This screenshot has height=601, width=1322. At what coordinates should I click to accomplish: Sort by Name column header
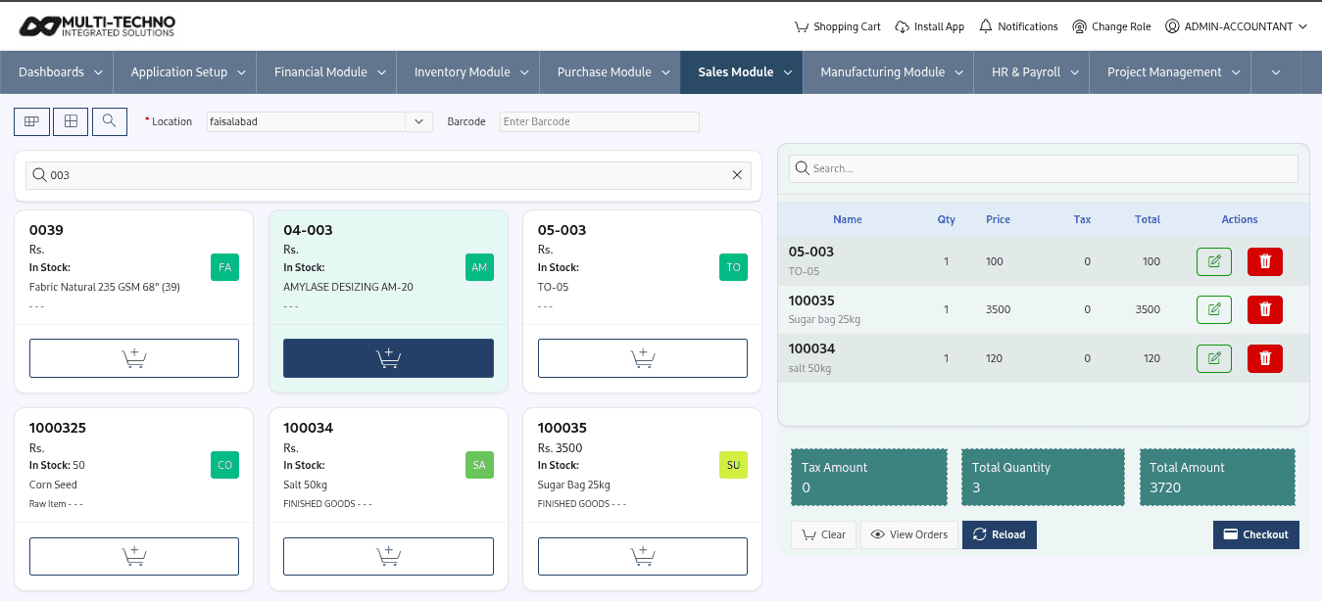click(x=848, y=219)
